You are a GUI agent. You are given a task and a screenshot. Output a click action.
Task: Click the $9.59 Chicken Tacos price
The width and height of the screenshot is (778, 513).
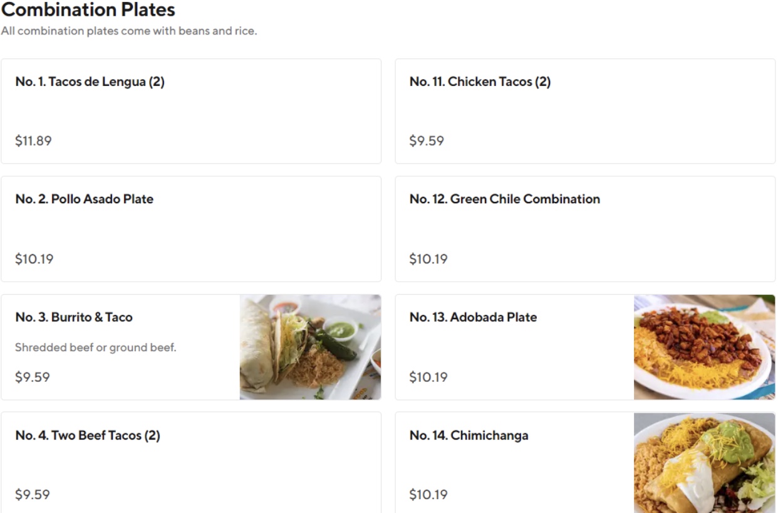(427, 141)
